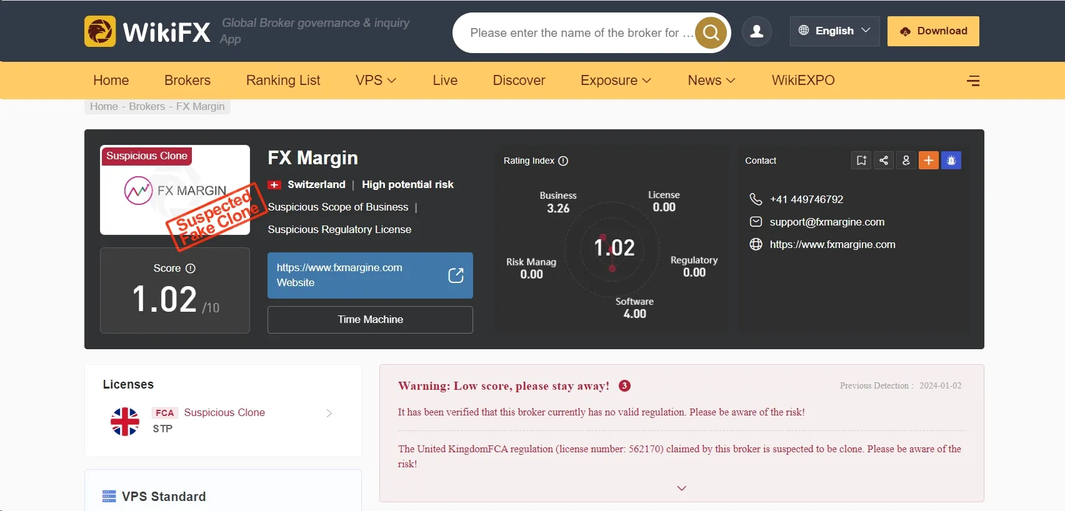The image size is (1065, 511).
Task: Click the bookmark-add icon in Contact panel
Action: 861,161
